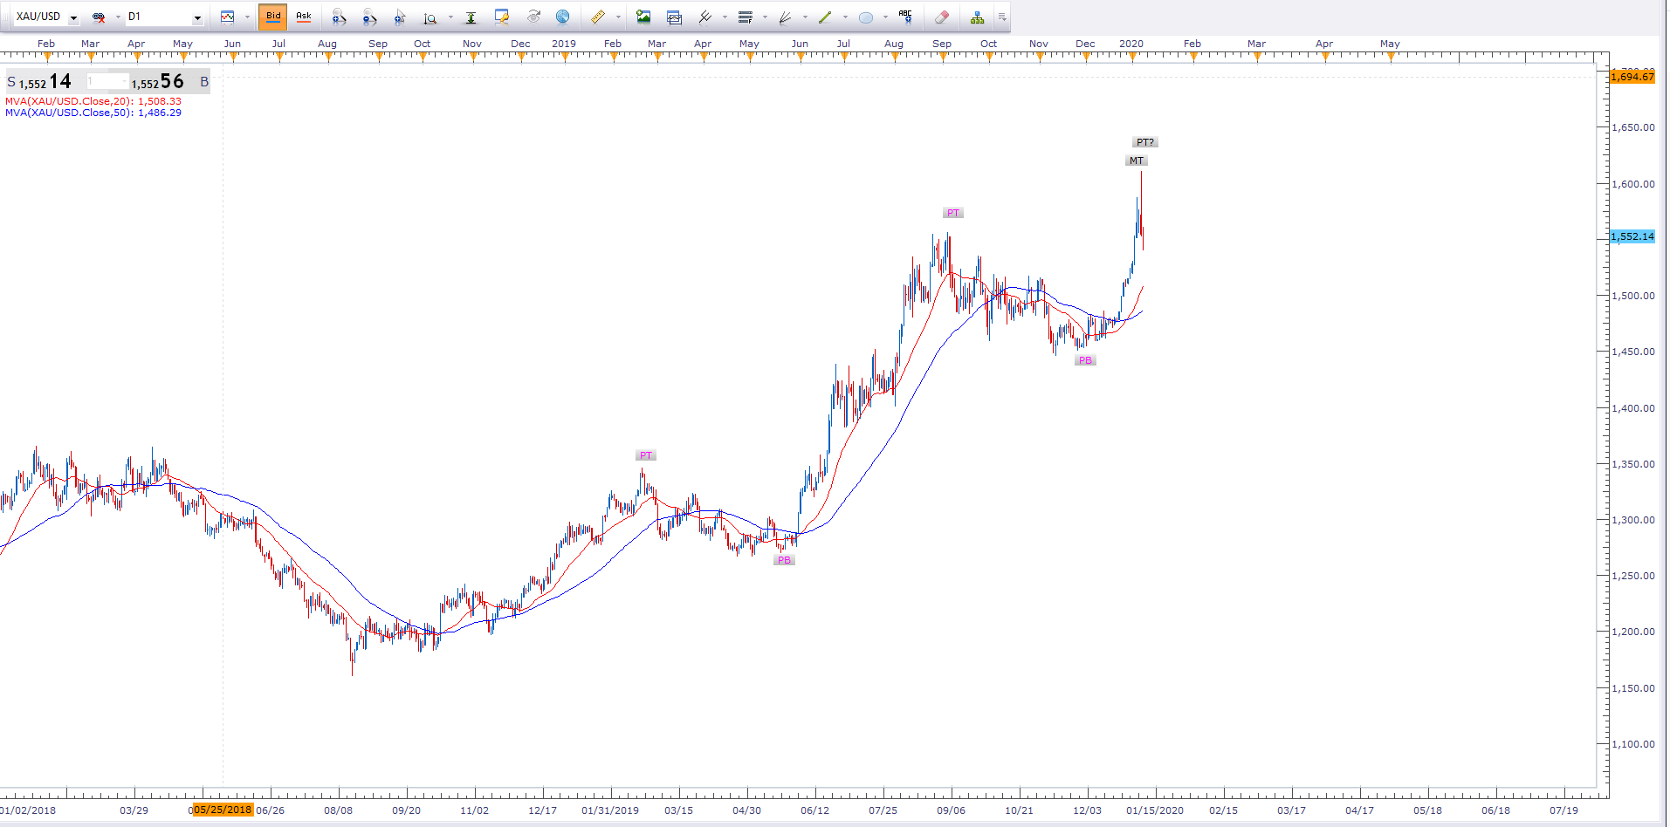
Task: Open the toolbar overflow options menu
Action: point(1002,17)
